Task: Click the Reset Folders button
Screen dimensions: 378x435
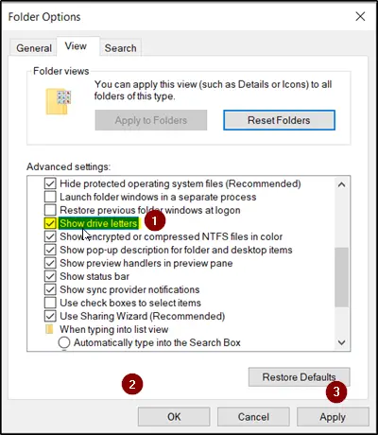Action: 279,120
